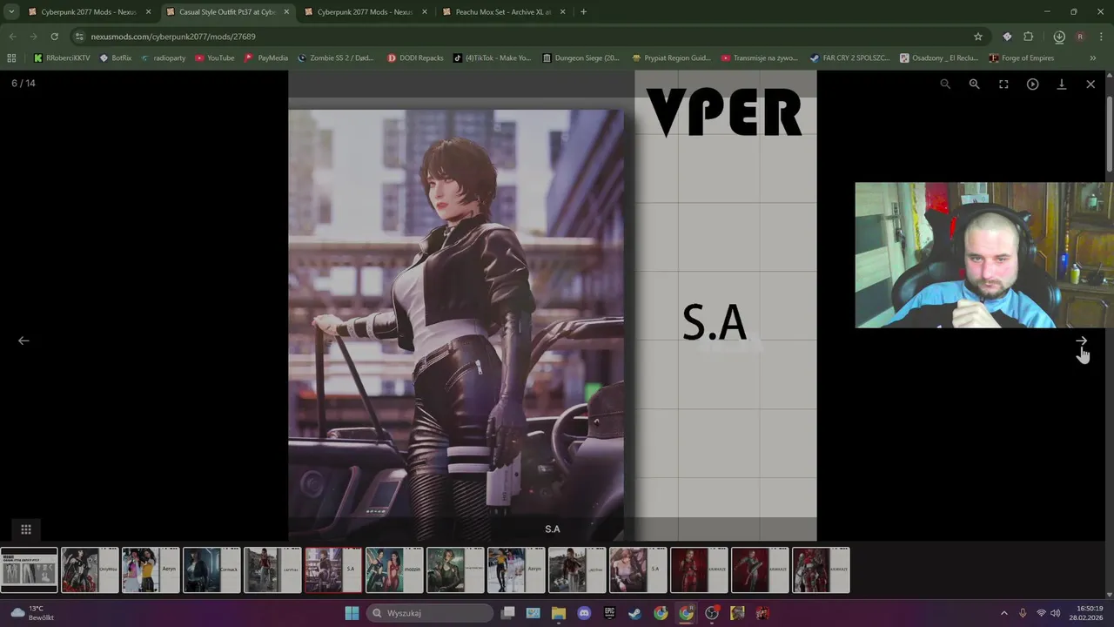Image resolution: width=1114 pixels, height=627 pixels.
Task: Close the Peachu Mox Set tab
Action: (x=563, y=12)
